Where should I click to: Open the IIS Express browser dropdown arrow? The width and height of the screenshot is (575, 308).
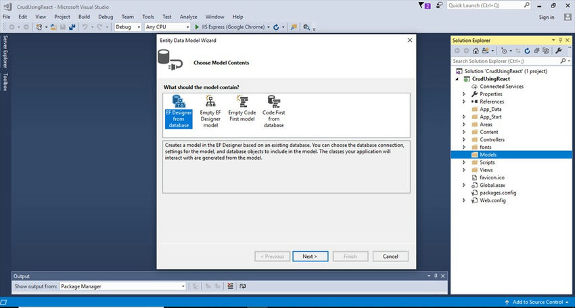[x=269, y=27]
